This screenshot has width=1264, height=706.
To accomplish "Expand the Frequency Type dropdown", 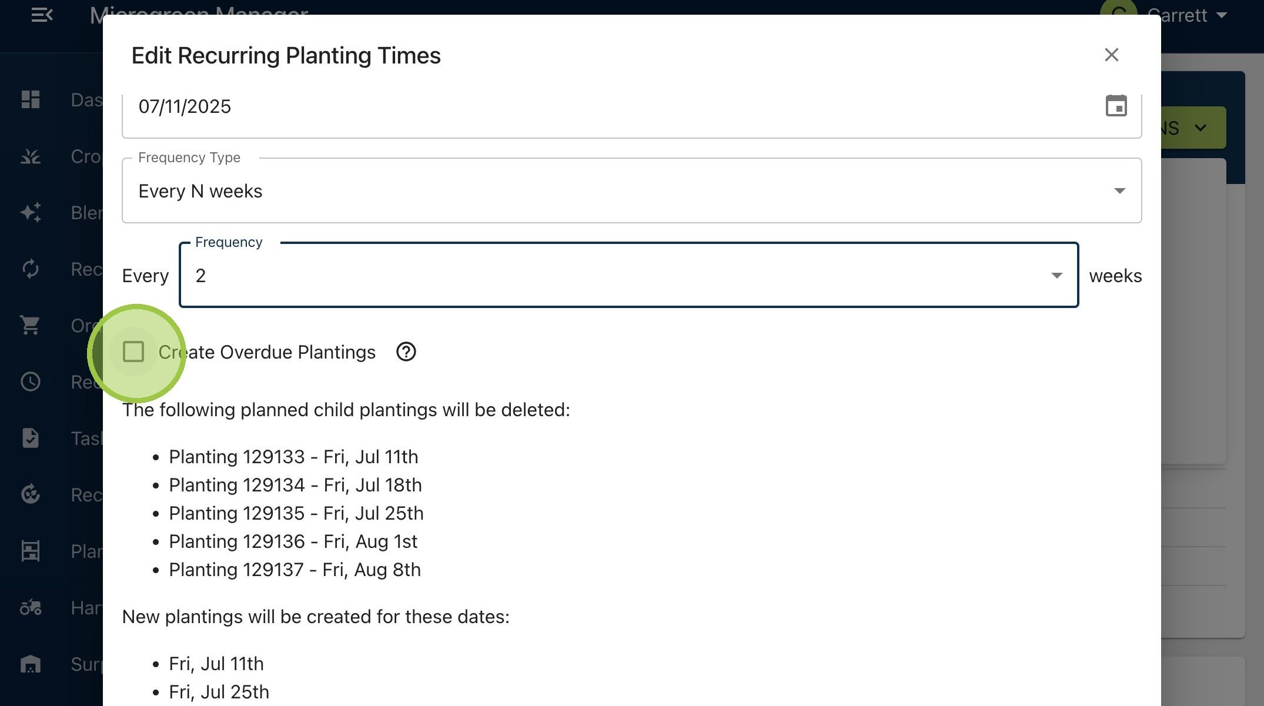I will [x=631, y=190].
